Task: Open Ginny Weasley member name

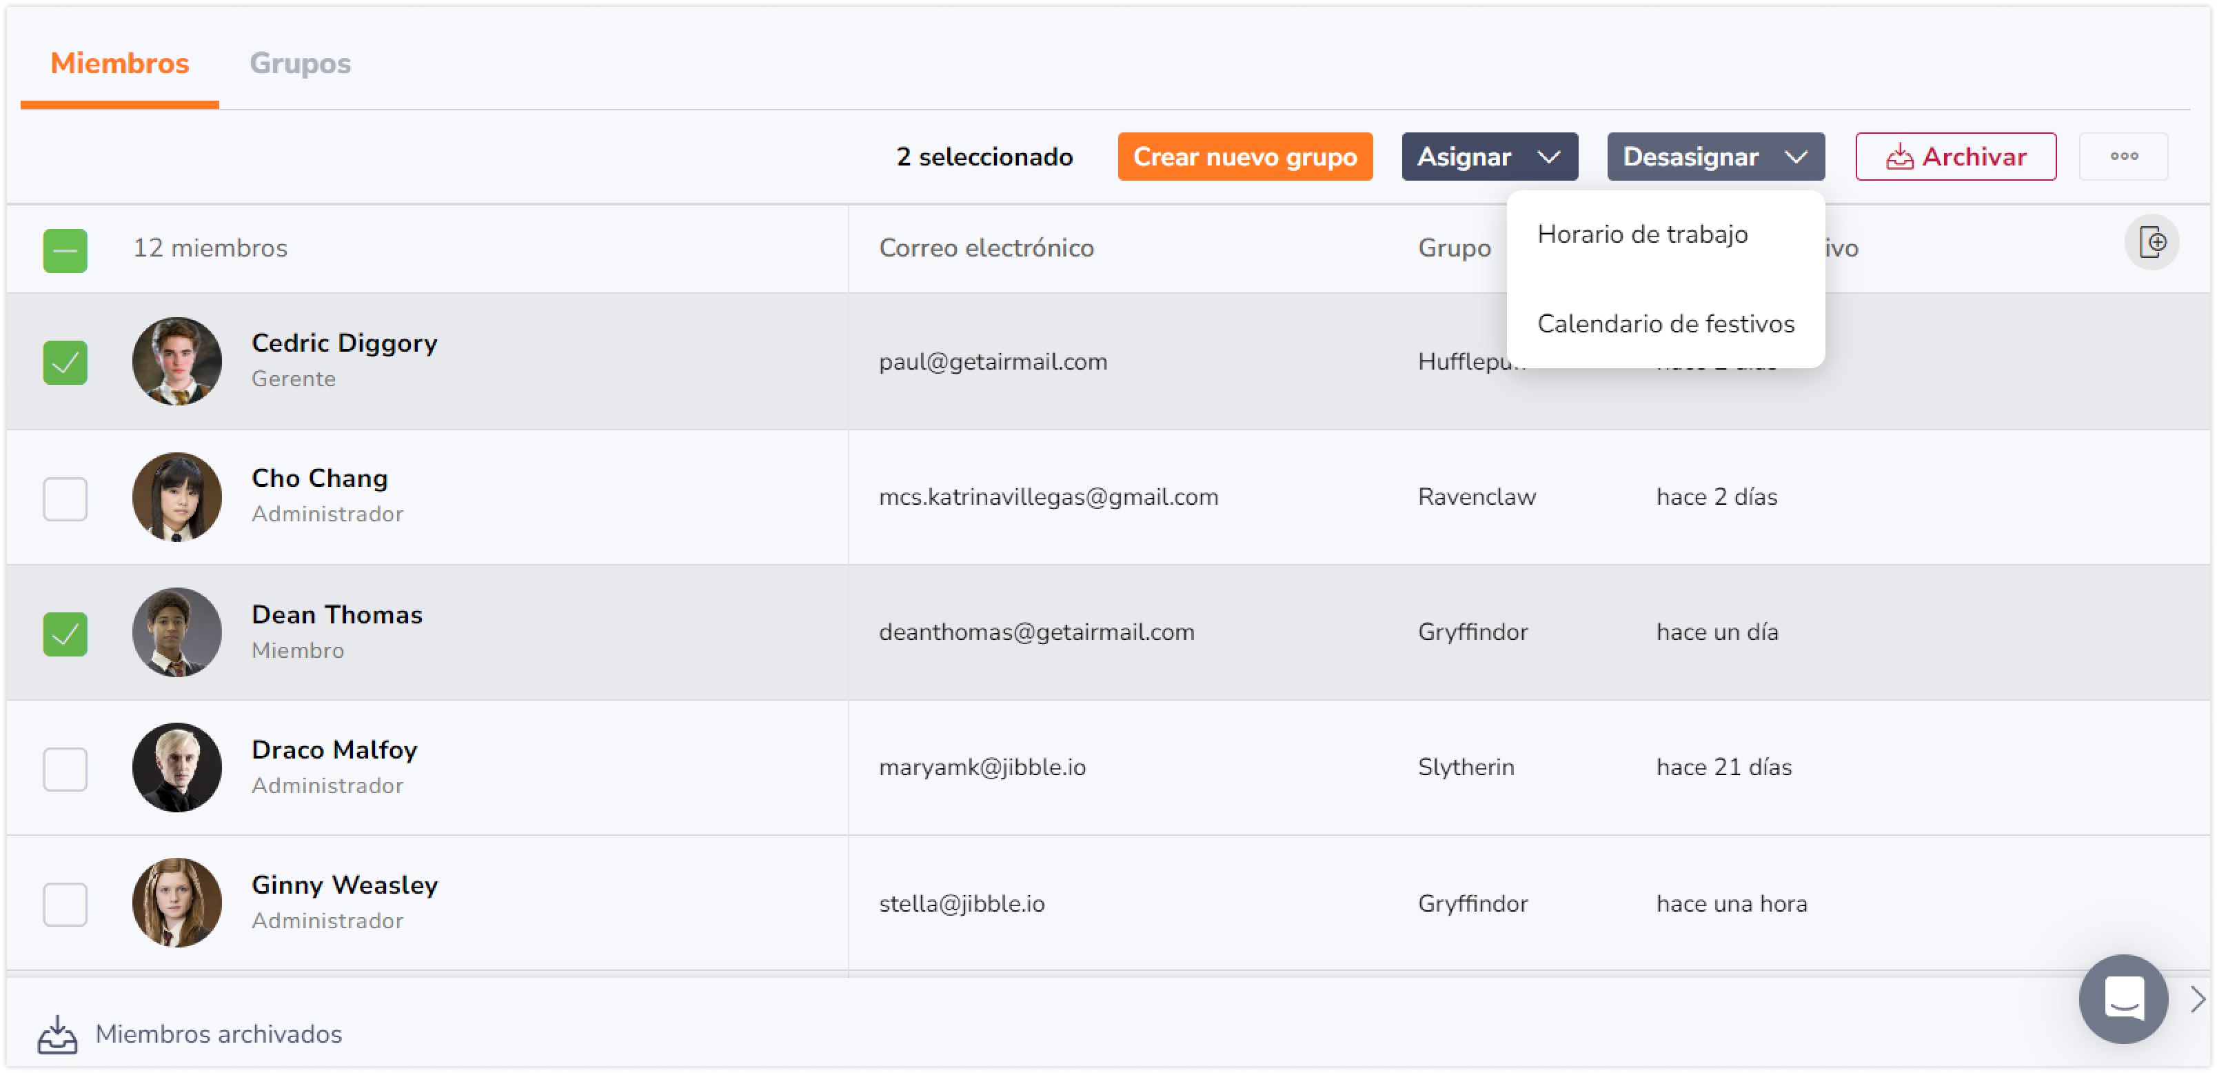Action: point(344,885)
